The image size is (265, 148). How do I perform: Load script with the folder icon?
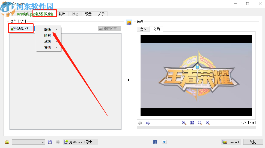[x=7, y=142]
